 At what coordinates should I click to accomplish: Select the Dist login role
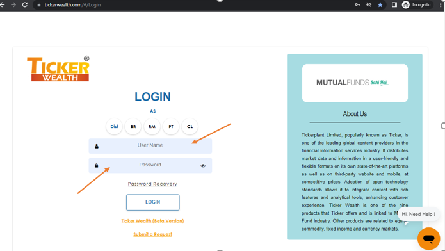114,126
